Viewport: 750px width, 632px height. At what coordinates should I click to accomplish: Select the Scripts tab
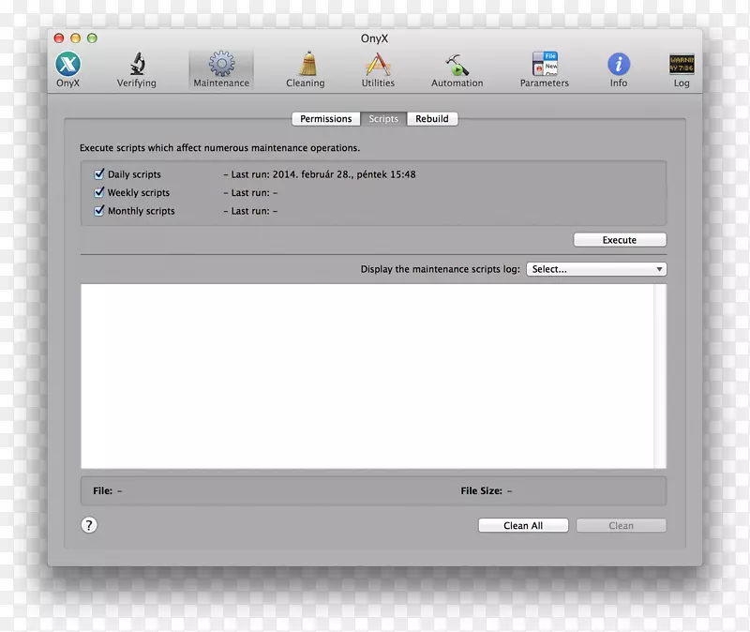[x=383, y=119]
